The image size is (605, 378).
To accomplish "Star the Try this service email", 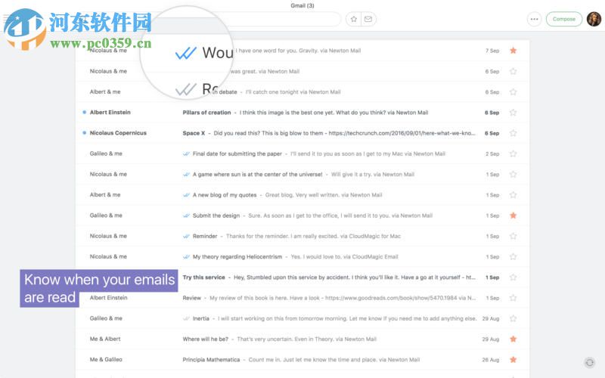I will (513, 277).
